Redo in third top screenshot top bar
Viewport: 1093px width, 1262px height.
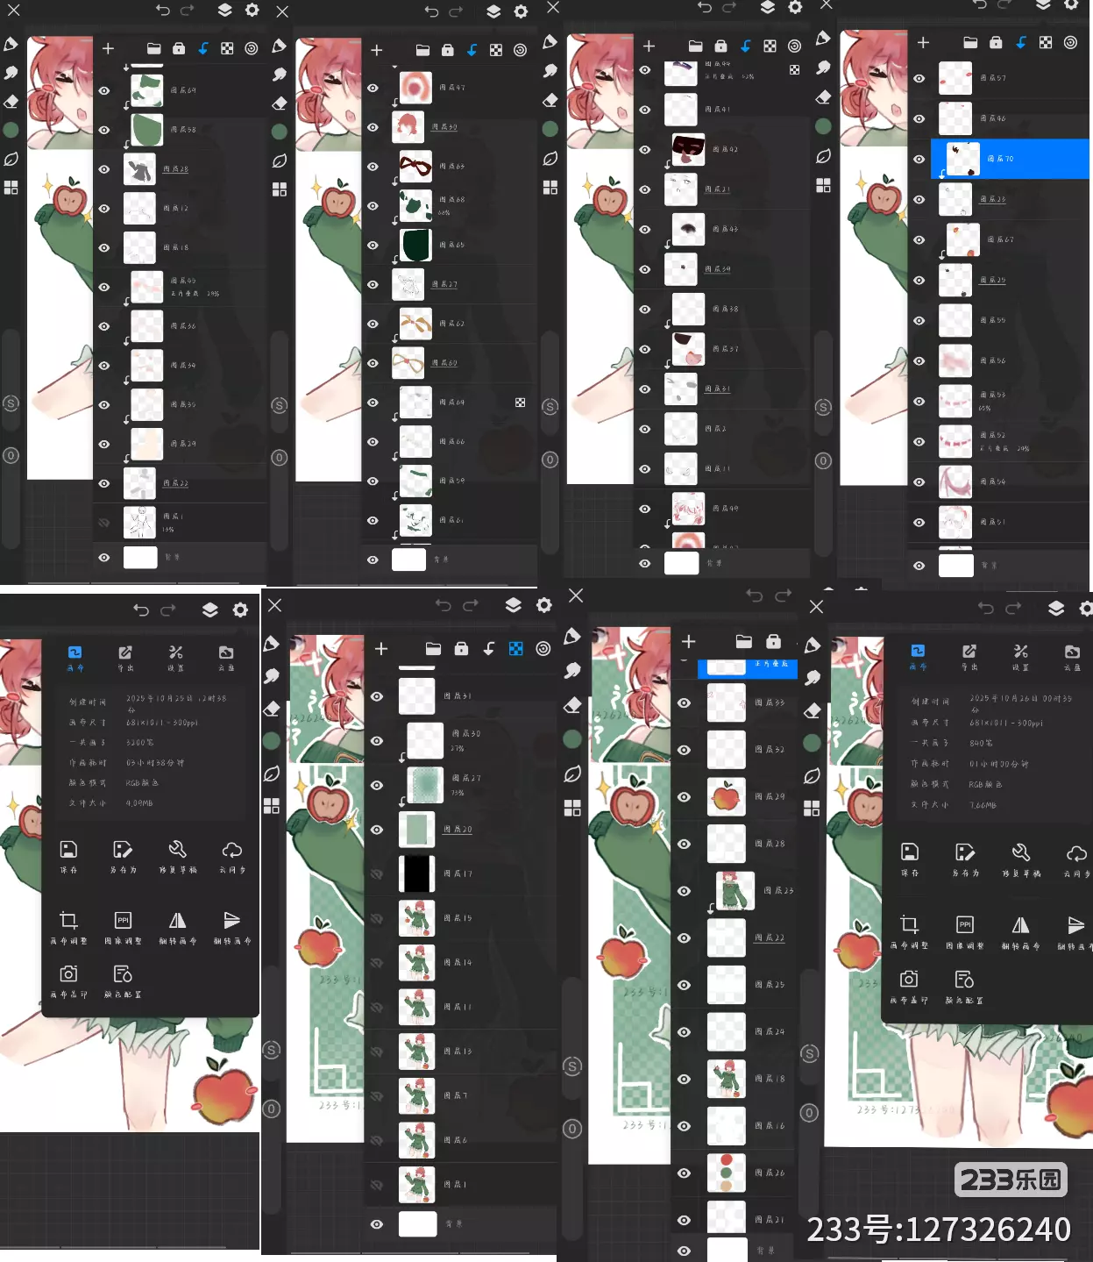[729, 7]
